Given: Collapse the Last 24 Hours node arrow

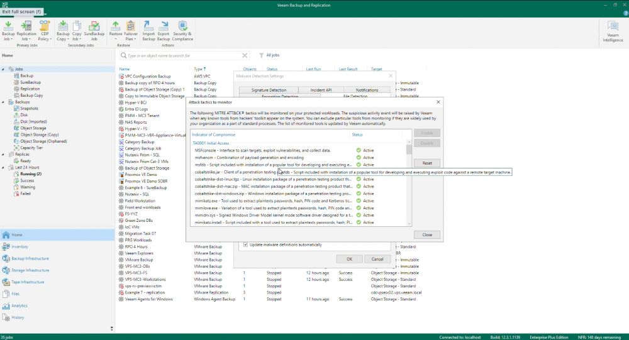Looking at the screenshot, I should tap(3, 168).
